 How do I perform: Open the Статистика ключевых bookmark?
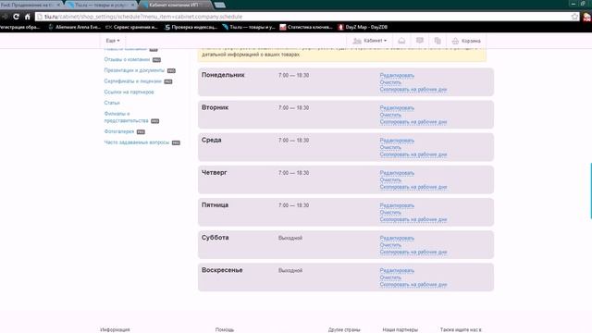pyautogui.click(x=306, y=27)
